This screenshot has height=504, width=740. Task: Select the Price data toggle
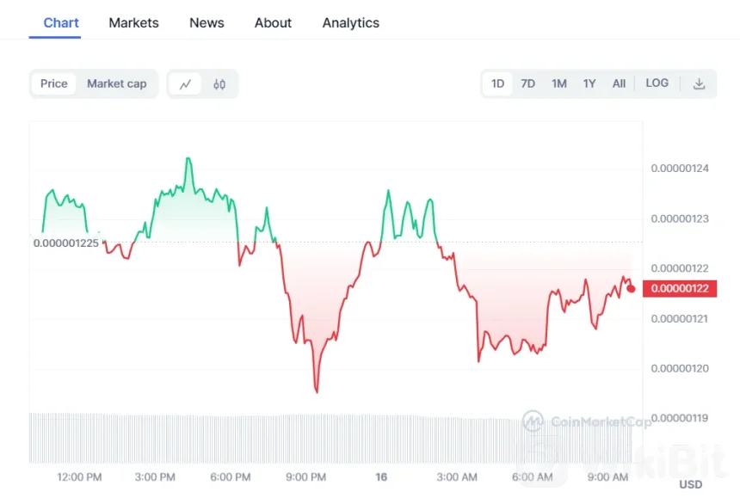pos(54,83)
